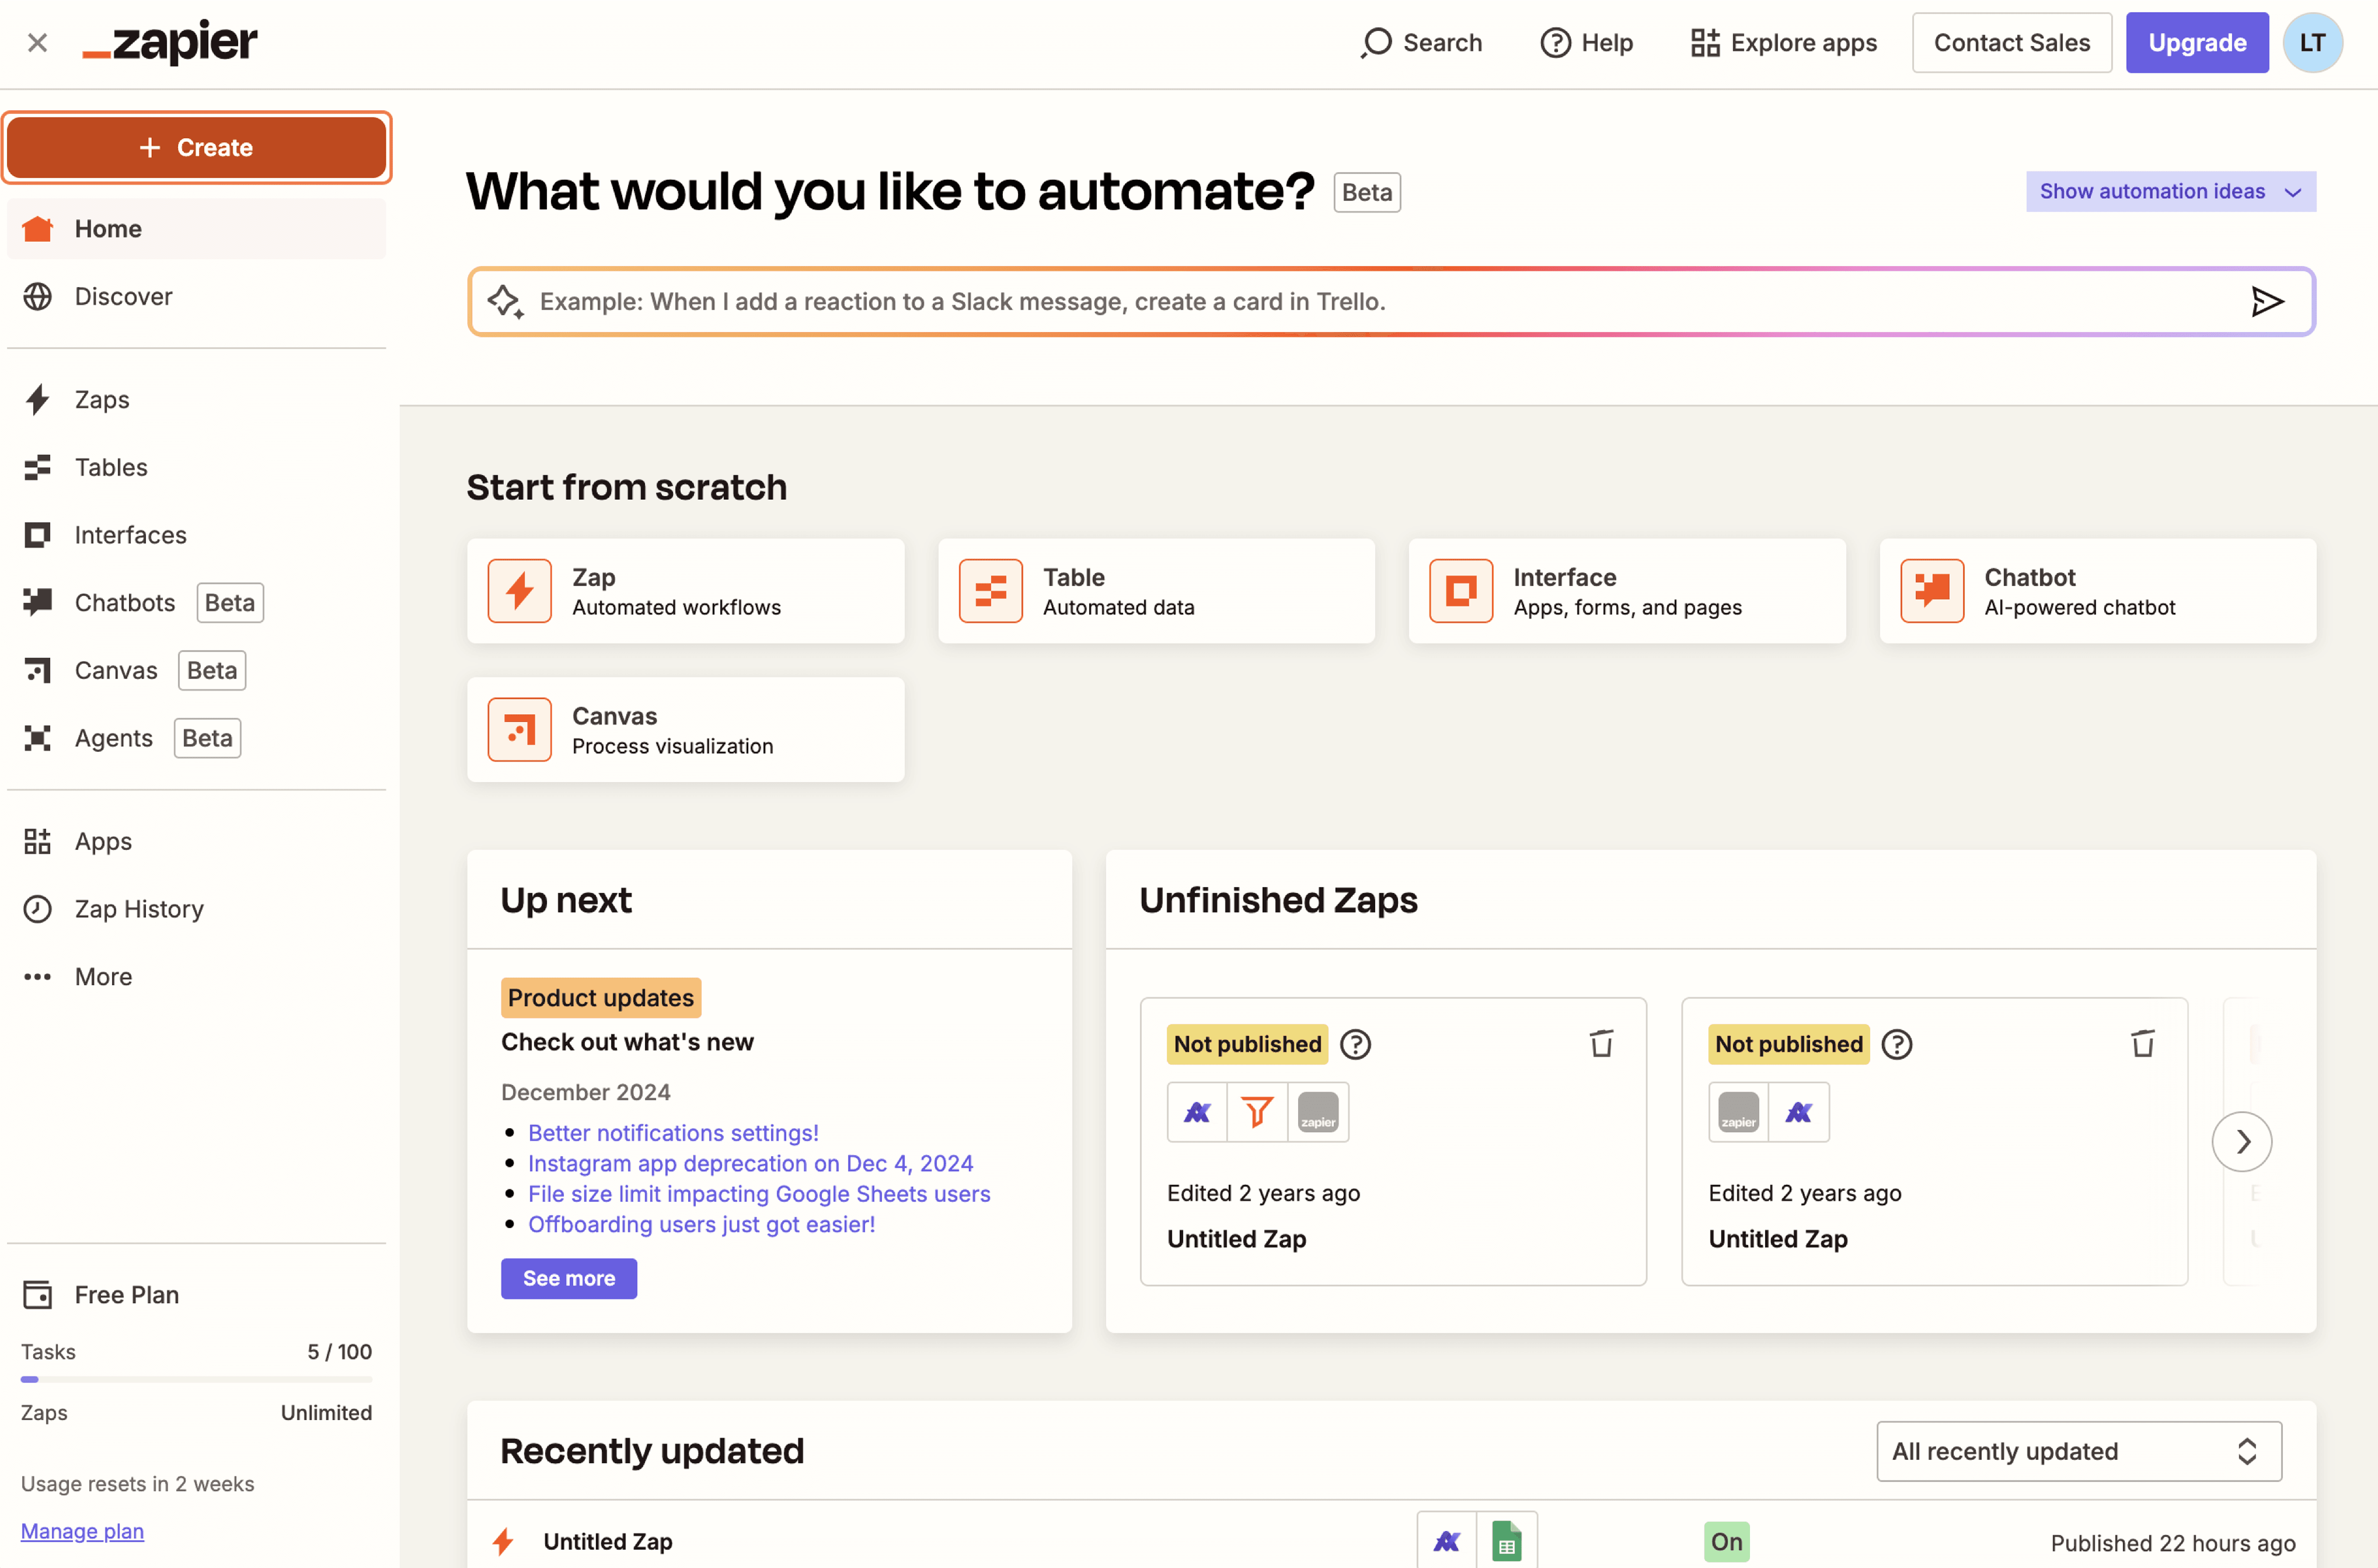Go to Tables in the sidebar
The image size is (2378, 1568).
196,467
